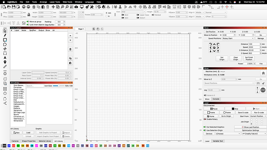Viewport: 267px width, 150px height.
Task: Toggle Move as group switch
Action: pyautogui.click(x=28, y=22)
